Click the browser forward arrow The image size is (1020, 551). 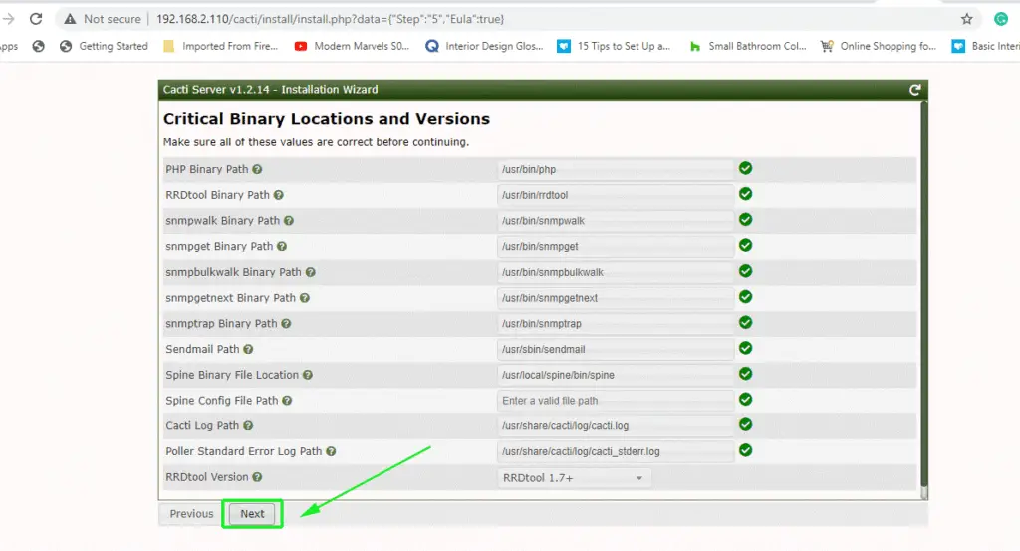pyautogui.click(x=8, y=19)
